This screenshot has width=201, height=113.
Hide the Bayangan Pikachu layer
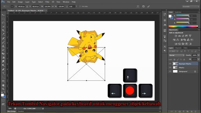[x=170, y=64]
